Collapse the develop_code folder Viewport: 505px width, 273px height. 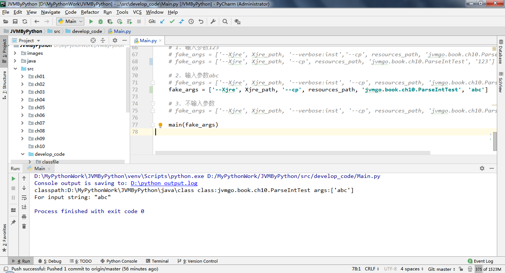coord(23,154)
